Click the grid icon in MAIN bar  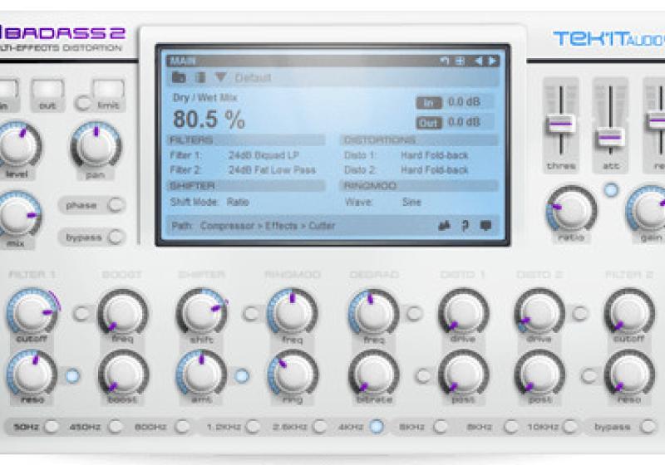tap(461, 61)
